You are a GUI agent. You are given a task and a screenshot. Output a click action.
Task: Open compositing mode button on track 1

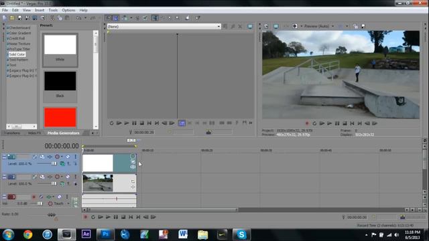(x=62, y=163)
